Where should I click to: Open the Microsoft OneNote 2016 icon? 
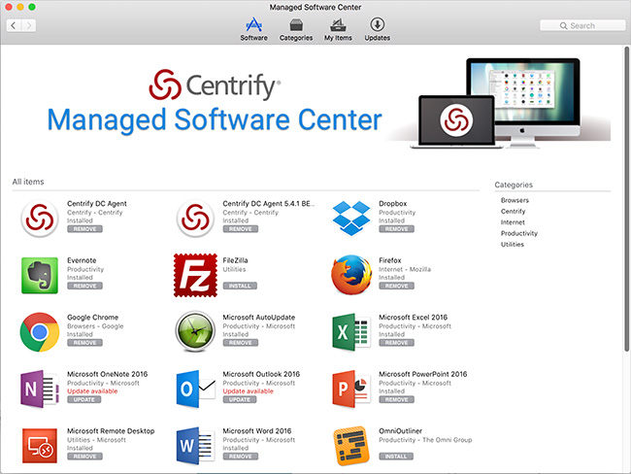pyautogui.click(x=40, y=389)
